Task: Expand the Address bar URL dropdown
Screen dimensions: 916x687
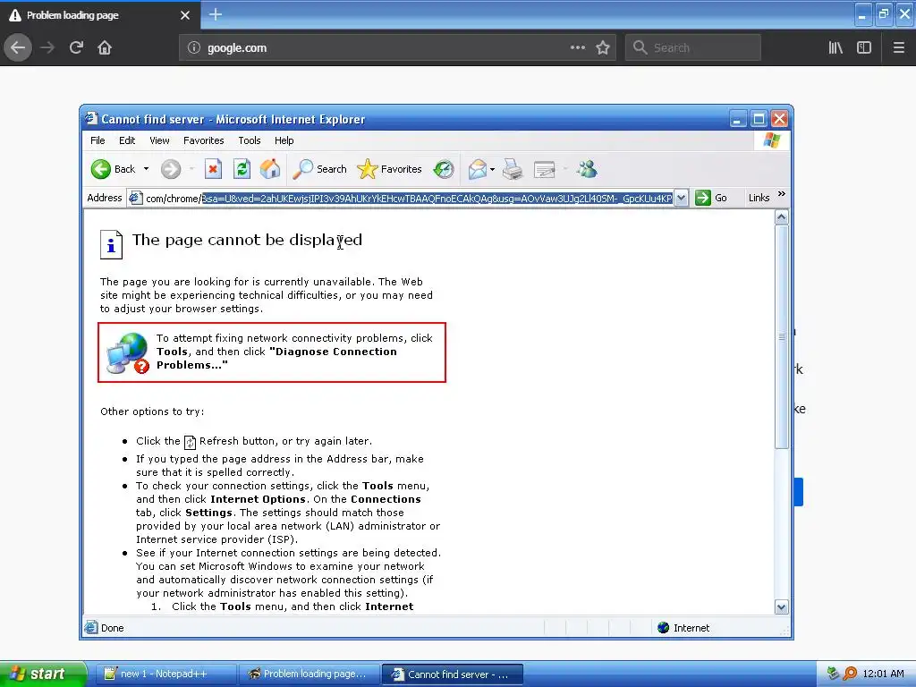Action: point(681,199)
